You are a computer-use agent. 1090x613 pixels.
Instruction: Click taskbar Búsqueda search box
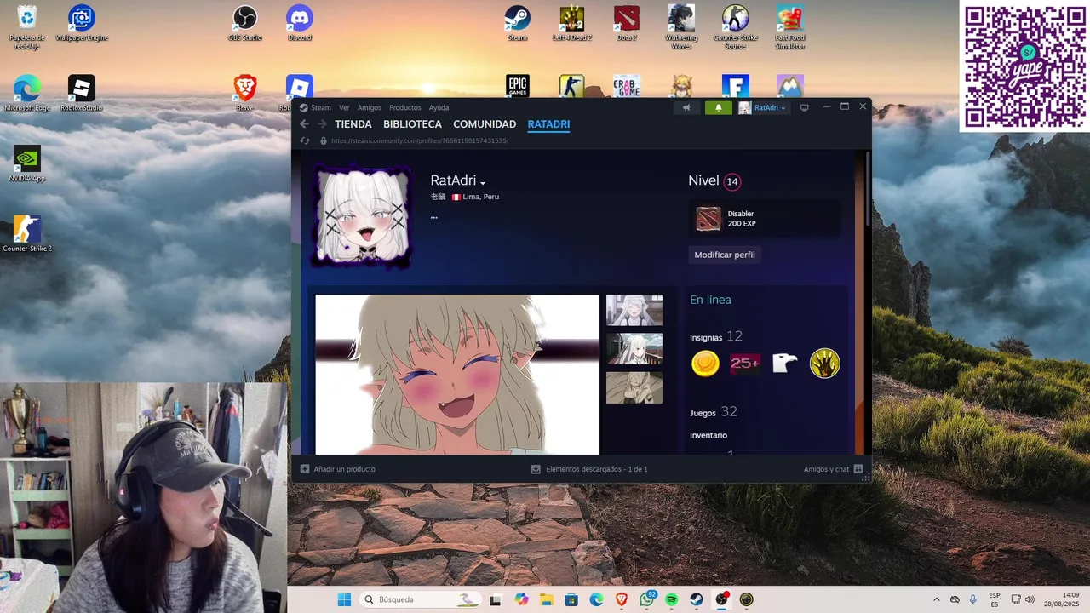[x=421, y=599]
